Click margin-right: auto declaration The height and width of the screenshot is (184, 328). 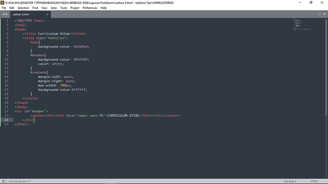(x=57, y=81)
